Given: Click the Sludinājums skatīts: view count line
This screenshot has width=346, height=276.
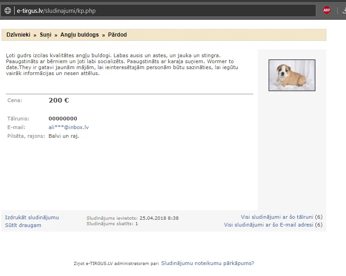Looking at the screenshot, I should point(112,224).
